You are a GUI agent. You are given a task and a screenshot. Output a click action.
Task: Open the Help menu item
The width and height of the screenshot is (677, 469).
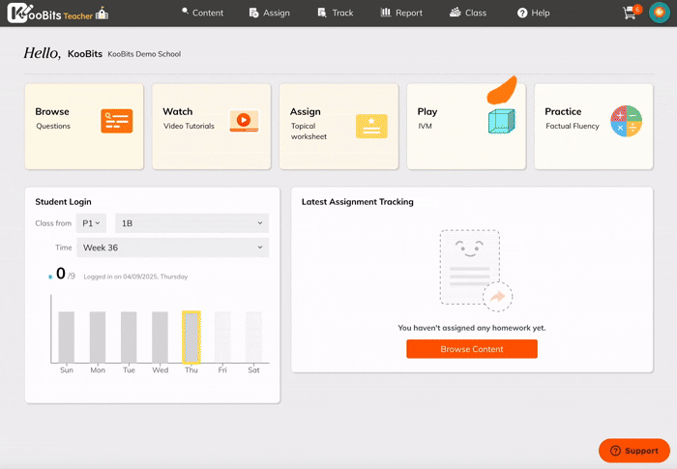[533, 13]
